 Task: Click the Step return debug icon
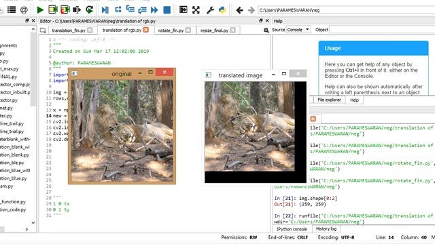coord(142,10)
